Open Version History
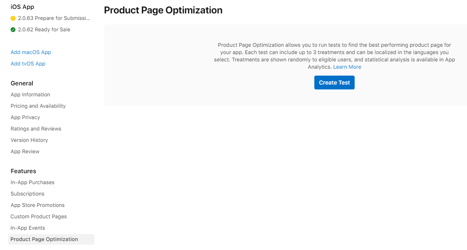The image size is (467, 250). click(29, 140)
